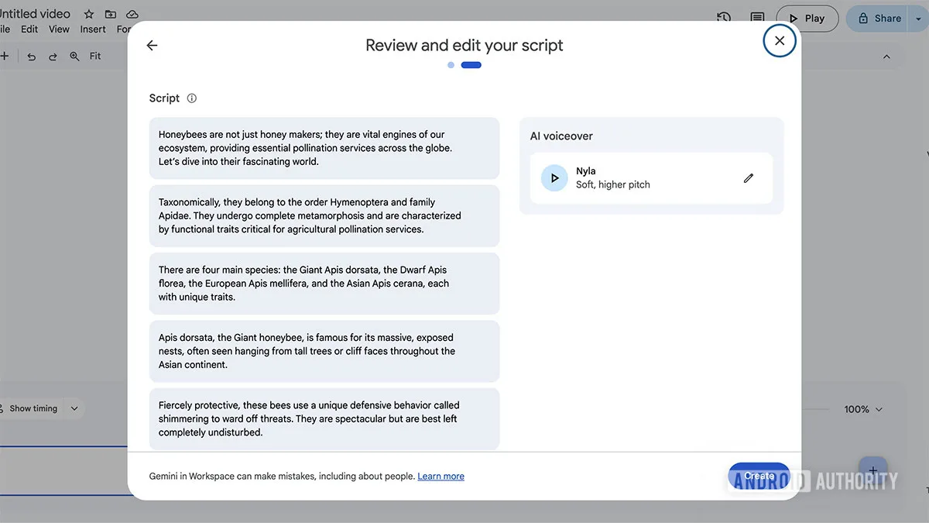
Task: Open the Script info icon
Action: [192, 98]
